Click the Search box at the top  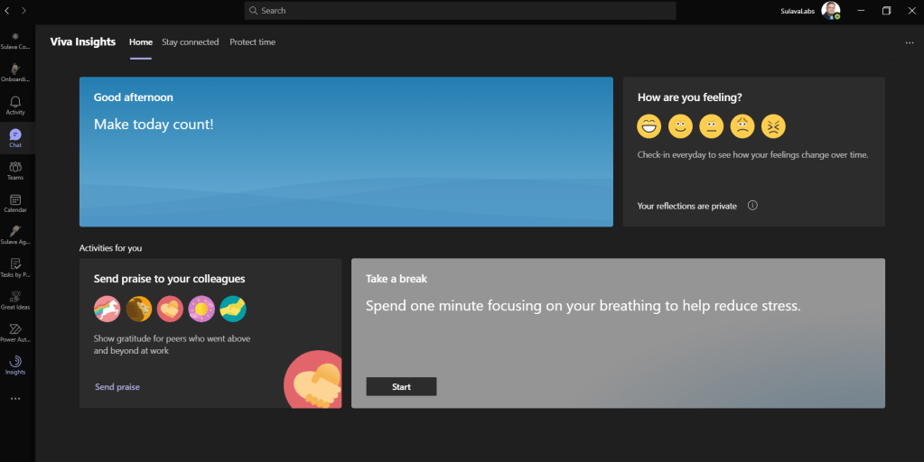(461, 11)
